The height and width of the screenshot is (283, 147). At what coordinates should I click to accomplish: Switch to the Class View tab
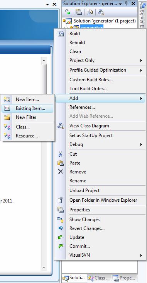coord(100,278)
